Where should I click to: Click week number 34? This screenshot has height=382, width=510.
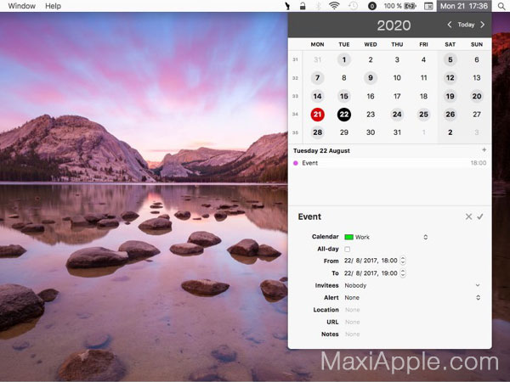295,115
